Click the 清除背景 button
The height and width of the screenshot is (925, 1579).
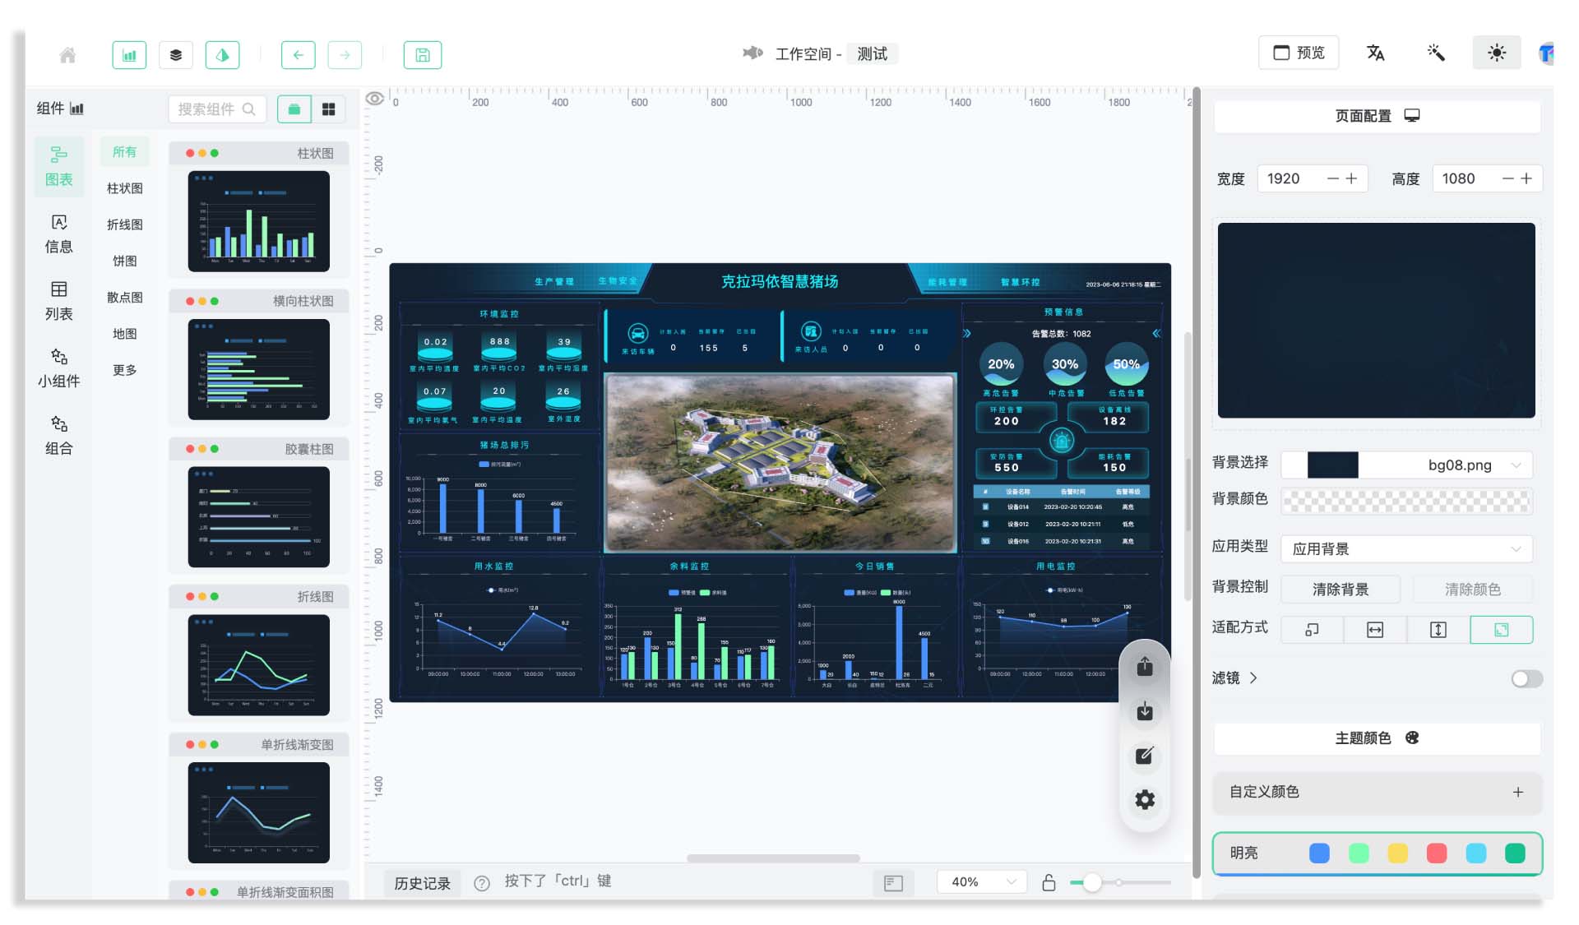tap(1341, 590)
